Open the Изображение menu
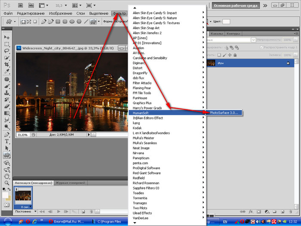Viewport: 301px width, 226px height. [x=61, y=13]
